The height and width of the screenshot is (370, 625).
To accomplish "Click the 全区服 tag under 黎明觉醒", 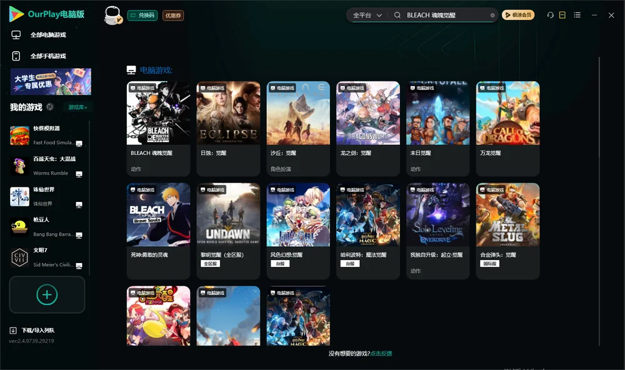I will pyautogui.click(x=211, y=264).
